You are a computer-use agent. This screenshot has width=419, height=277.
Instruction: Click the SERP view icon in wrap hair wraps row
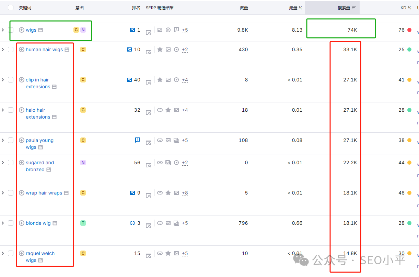[x=148, y=195]
